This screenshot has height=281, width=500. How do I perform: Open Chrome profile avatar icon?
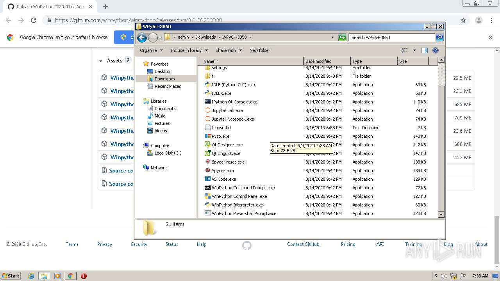point(479,20)
